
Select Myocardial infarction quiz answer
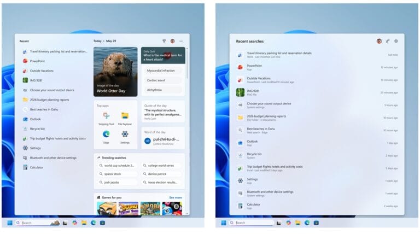(163, 71)
